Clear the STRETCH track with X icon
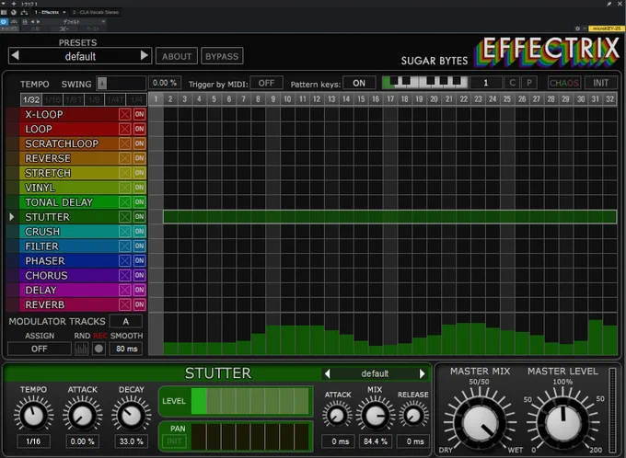Screen dimensions: 626x458 pos(124,173)
